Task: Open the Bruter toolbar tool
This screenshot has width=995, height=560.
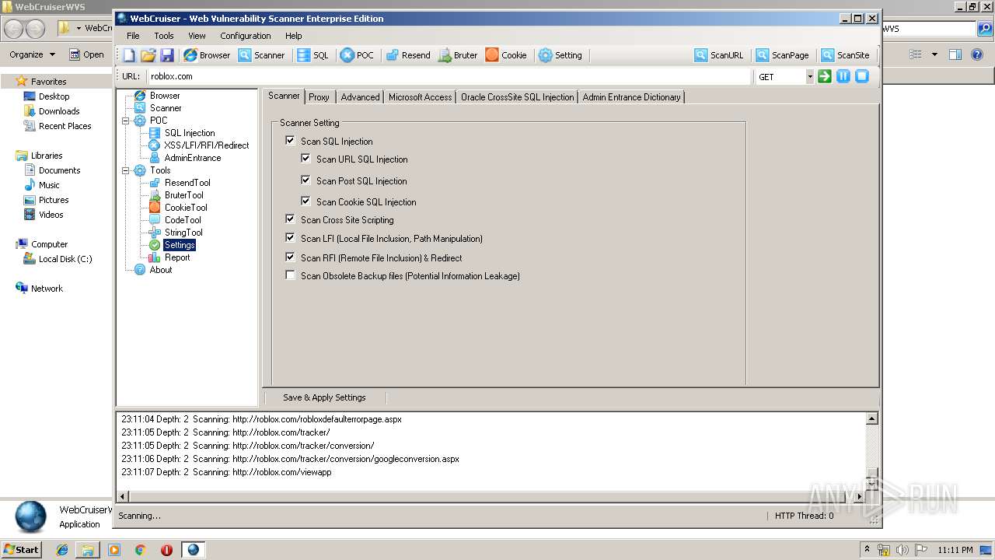Action: tap(458, 55)
